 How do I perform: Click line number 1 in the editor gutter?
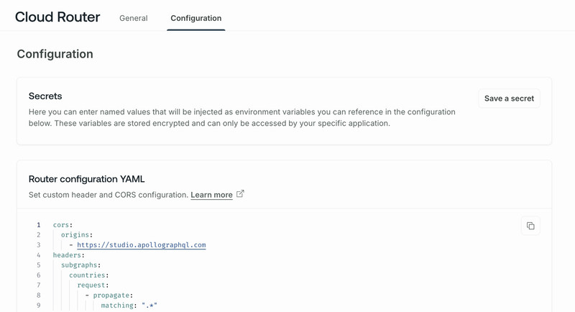39,225
